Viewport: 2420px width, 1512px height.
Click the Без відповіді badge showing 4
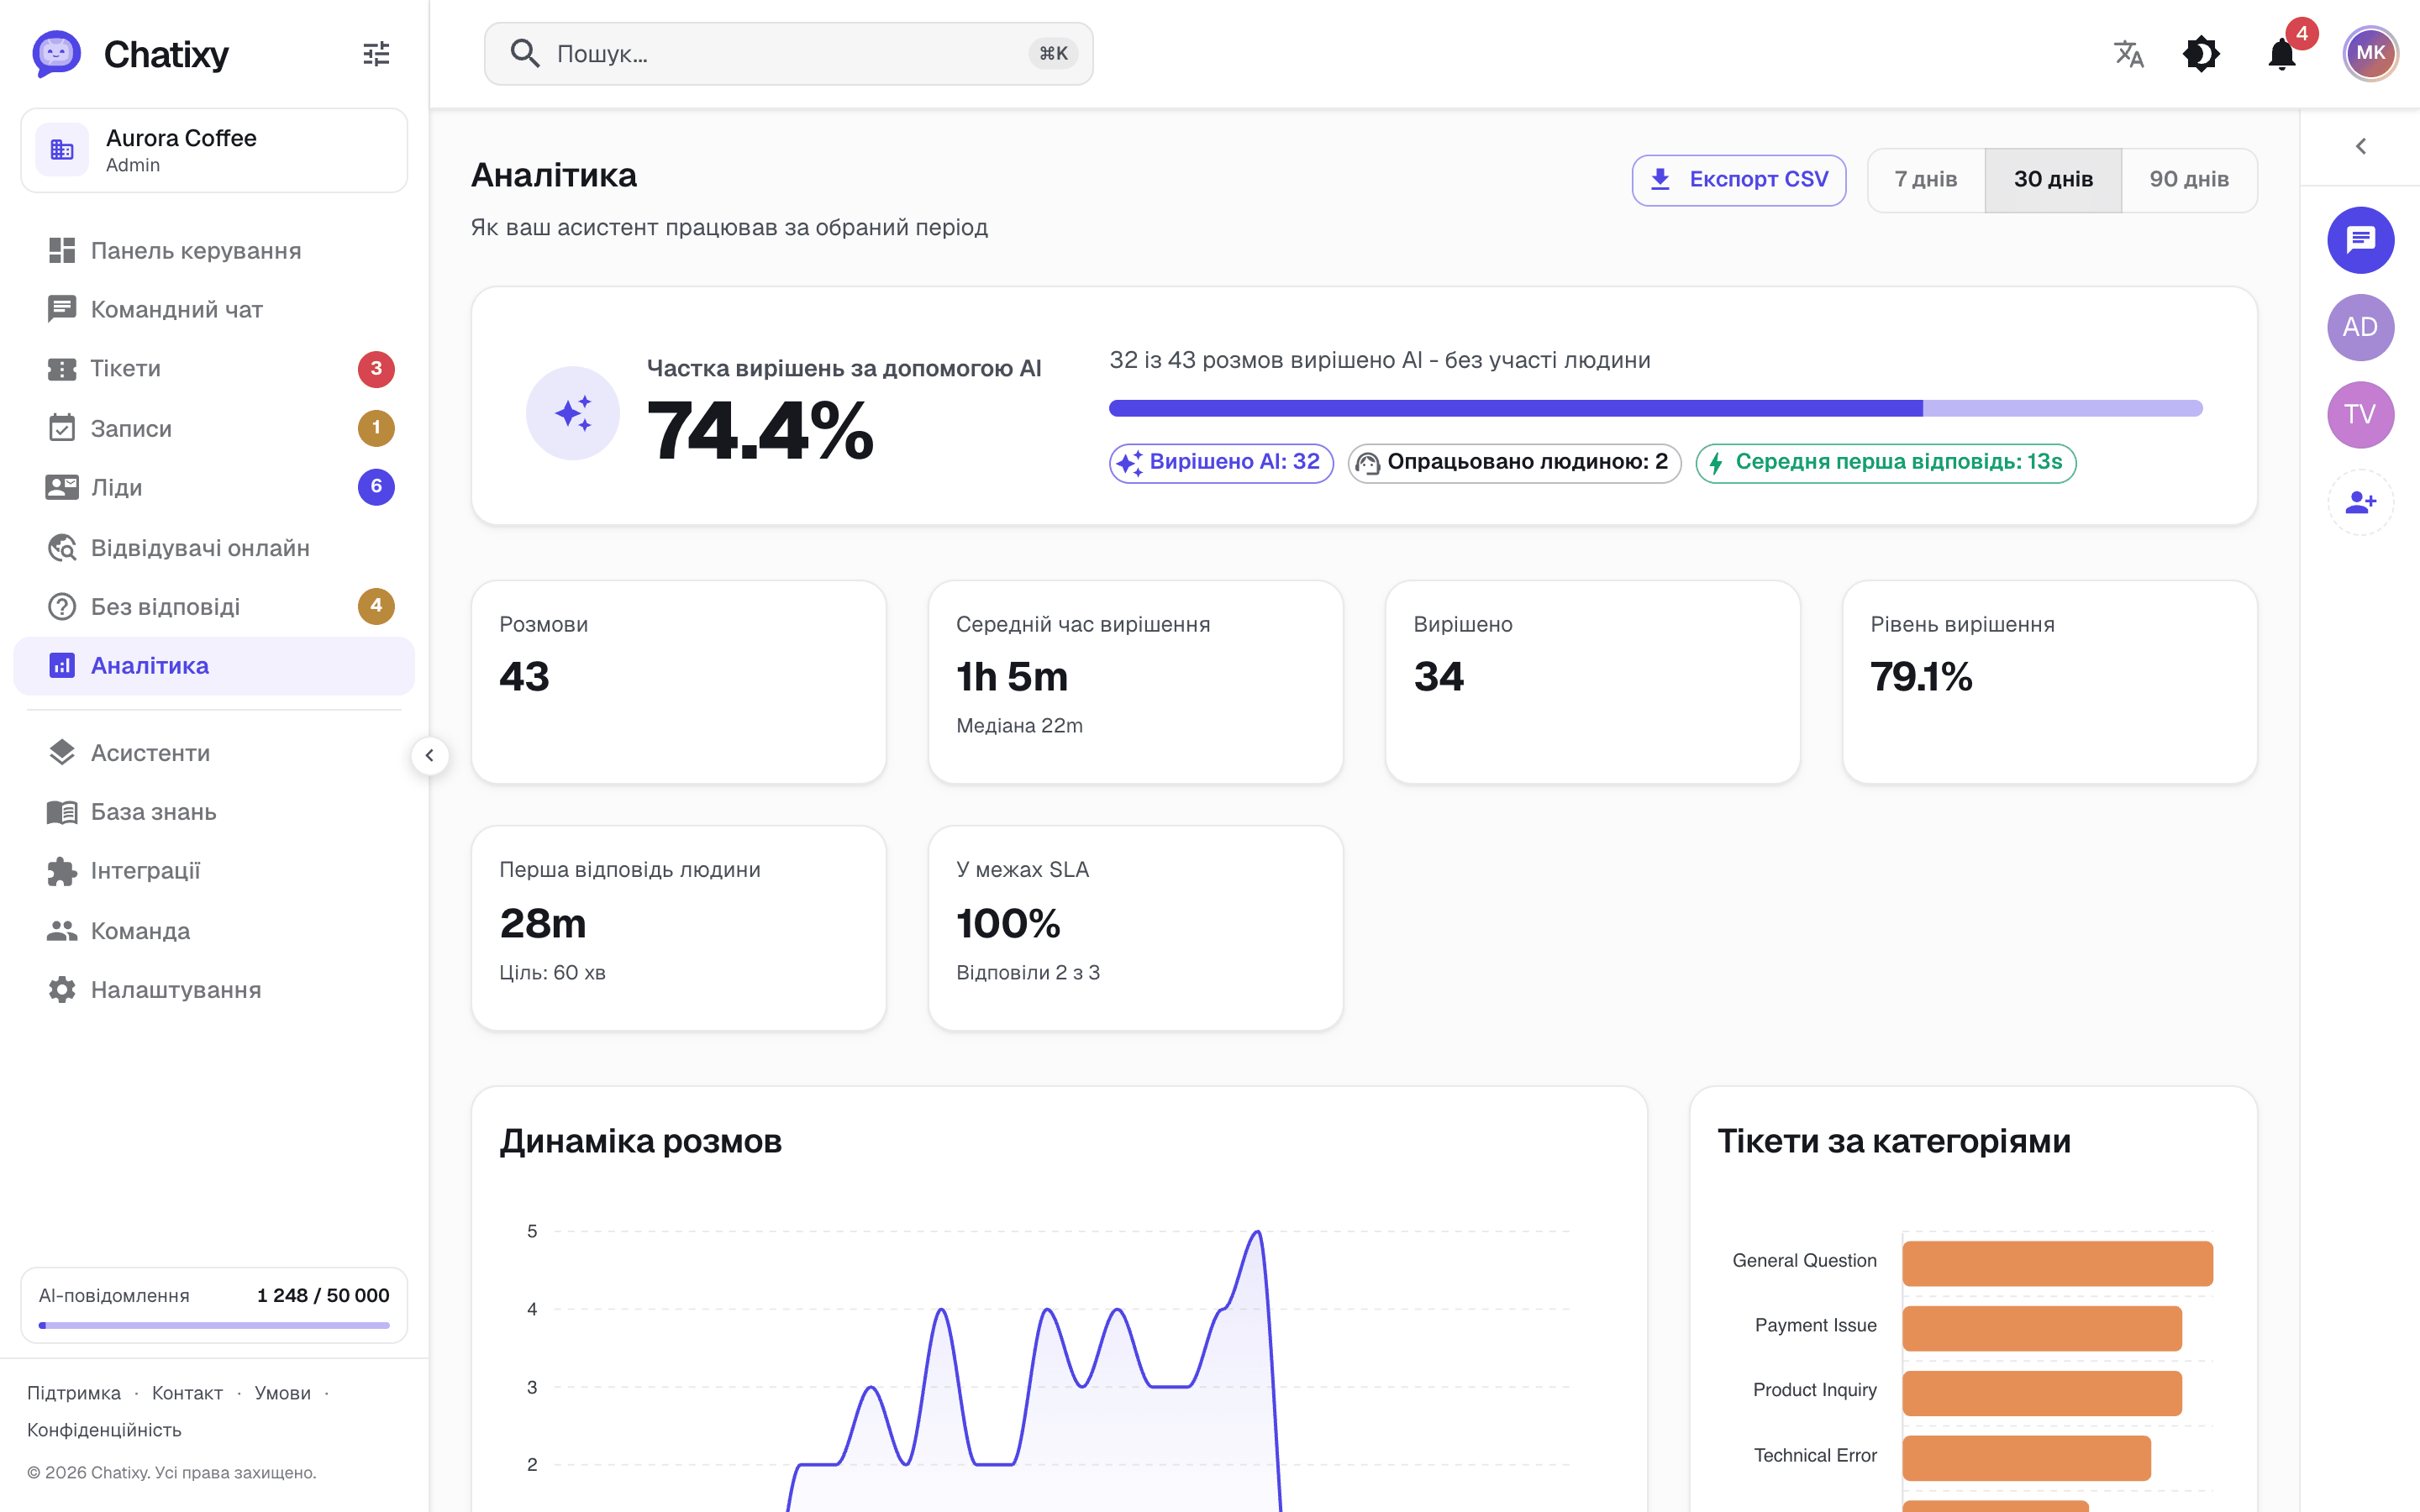376,606
